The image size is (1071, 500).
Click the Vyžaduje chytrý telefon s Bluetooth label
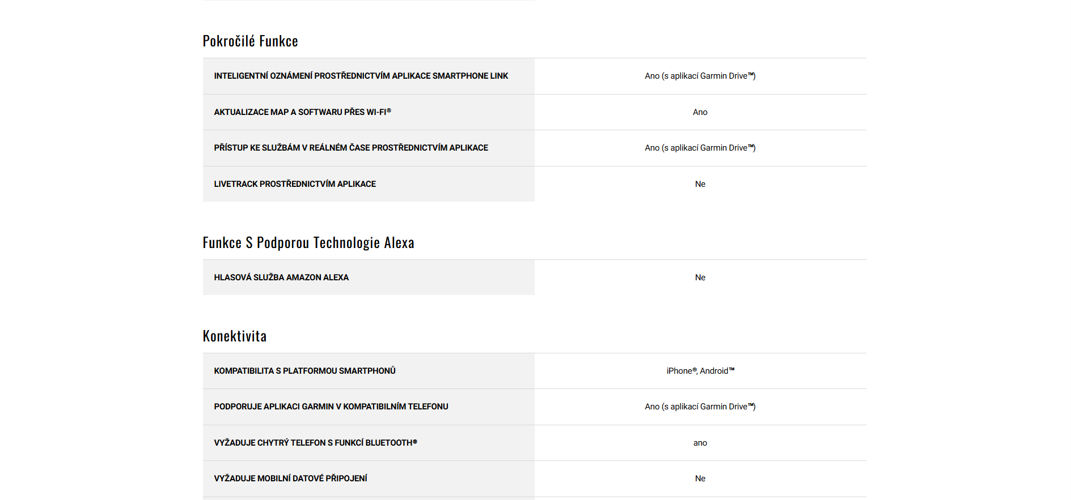[x=315, y=443]
